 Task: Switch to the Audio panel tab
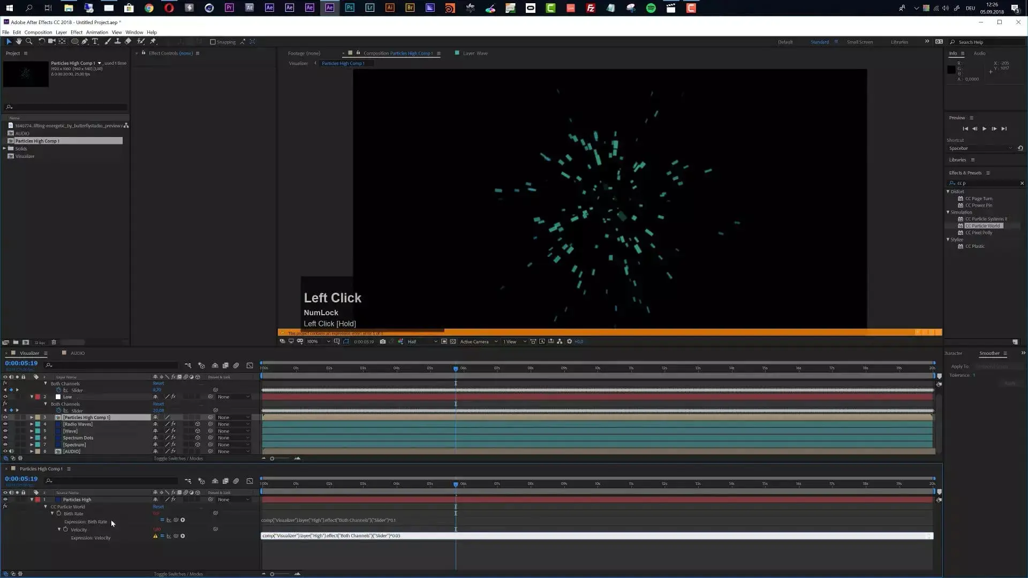[x=979, y=54]
